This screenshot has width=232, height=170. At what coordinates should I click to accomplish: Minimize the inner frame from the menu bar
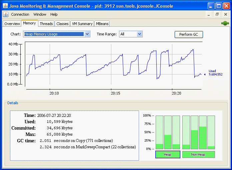coord(209,15)
